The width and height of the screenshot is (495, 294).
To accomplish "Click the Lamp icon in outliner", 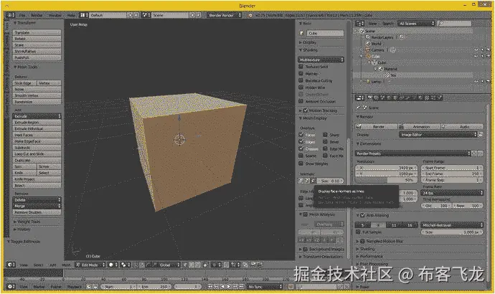I will coord(368,81).
